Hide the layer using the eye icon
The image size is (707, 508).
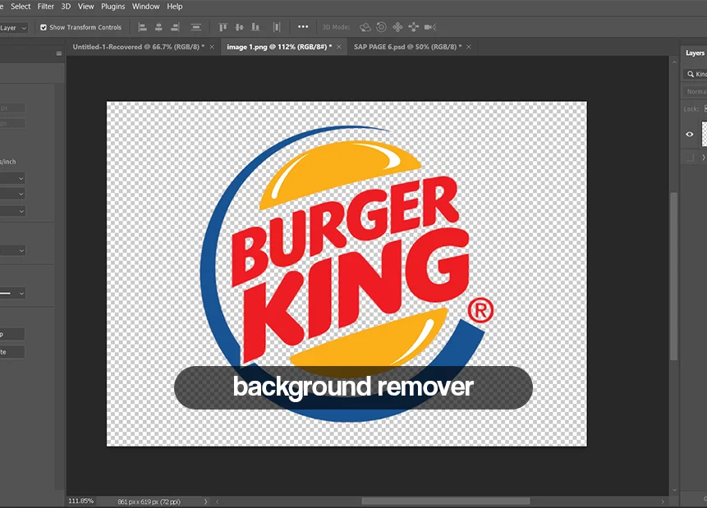click(x=689, y=134)
